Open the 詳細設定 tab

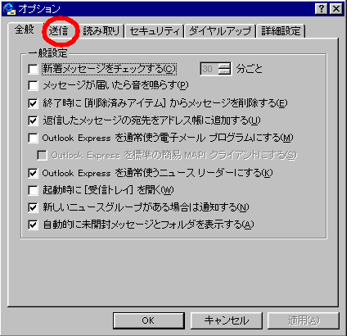pyautogui.click(x=281, y=30)
